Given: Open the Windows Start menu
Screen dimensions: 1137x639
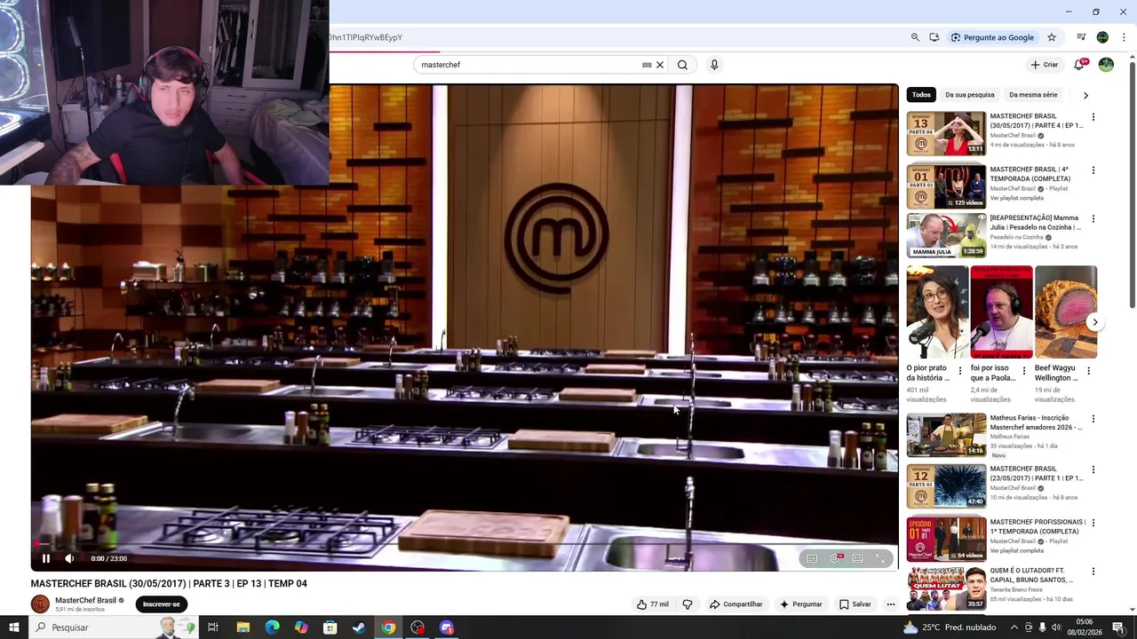Looking at the screenshot, I should (x=13, y=627).
